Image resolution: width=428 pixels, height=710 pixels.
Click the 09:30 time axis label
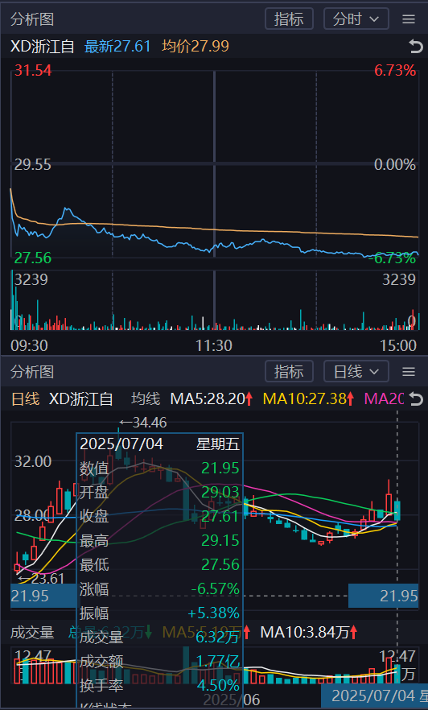coord(30,346)
